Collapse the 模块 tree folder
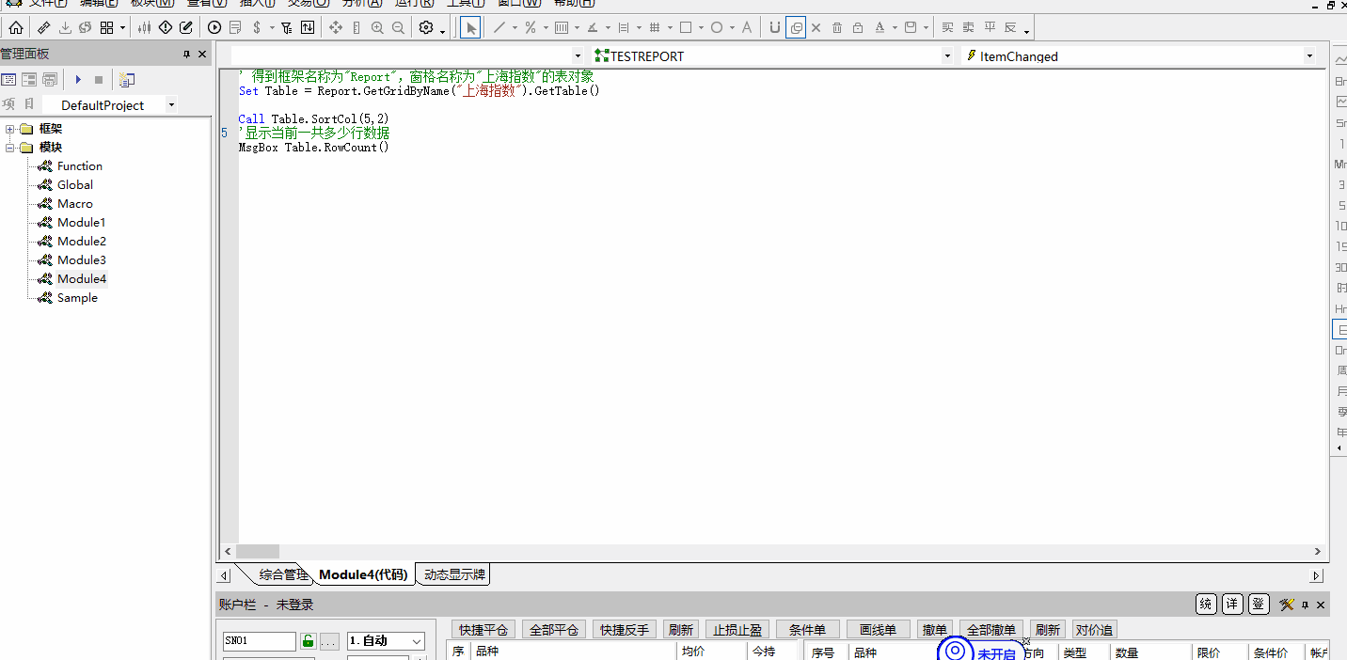This screenshot has height=660, width=1347. (x=10, y=148)
